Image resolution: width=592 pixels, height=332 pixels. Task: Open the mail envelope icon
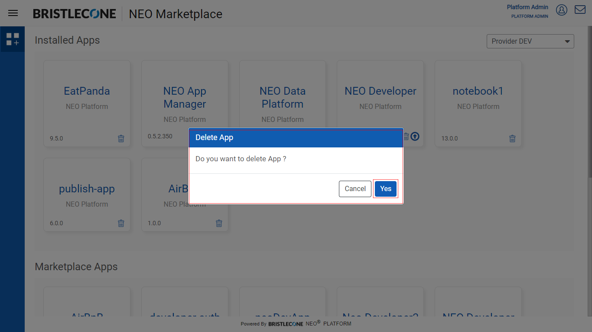click(580, 10)
